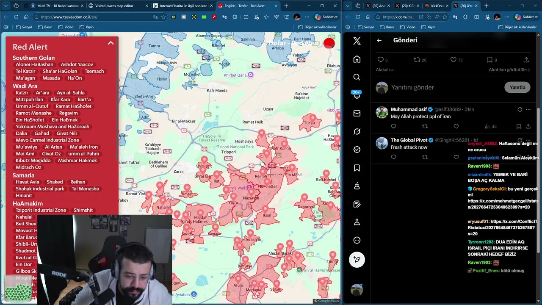The height and width of the screenshot is (305, 542).
Task: Click the Yanıtla reply button
Action: point(517,87)
